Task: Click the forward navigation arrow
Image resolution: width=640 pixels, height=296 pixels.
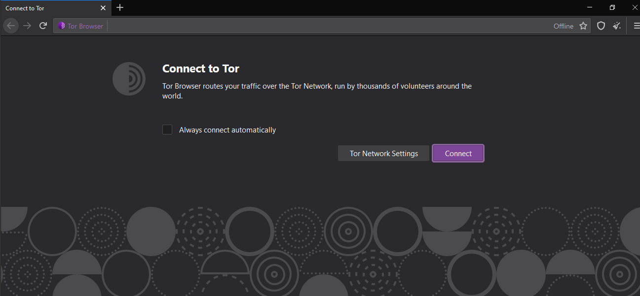Action: click(x=27, y=26)
